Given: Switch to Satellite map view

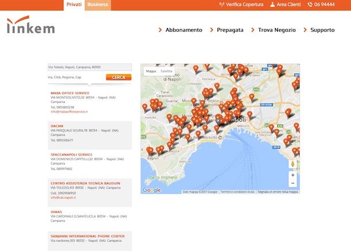Looking at the screenshot, I should pos(166,71).
